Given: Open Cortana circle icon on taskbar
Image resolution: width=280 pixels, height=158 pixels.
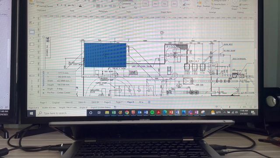Looking at the screenshot, I should pos(91,113).
